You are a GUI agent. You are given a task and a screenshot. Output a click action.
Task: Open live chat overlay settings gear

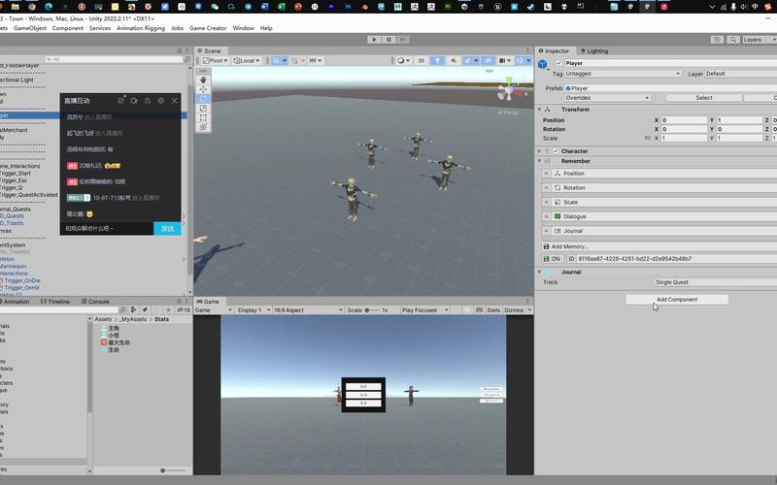(160, 101)
